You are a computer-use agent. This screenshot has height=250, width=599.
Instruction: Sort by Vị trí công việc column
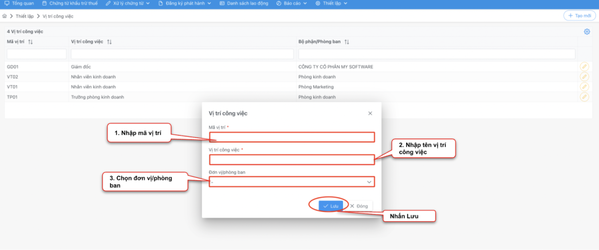tap(109, 42)
